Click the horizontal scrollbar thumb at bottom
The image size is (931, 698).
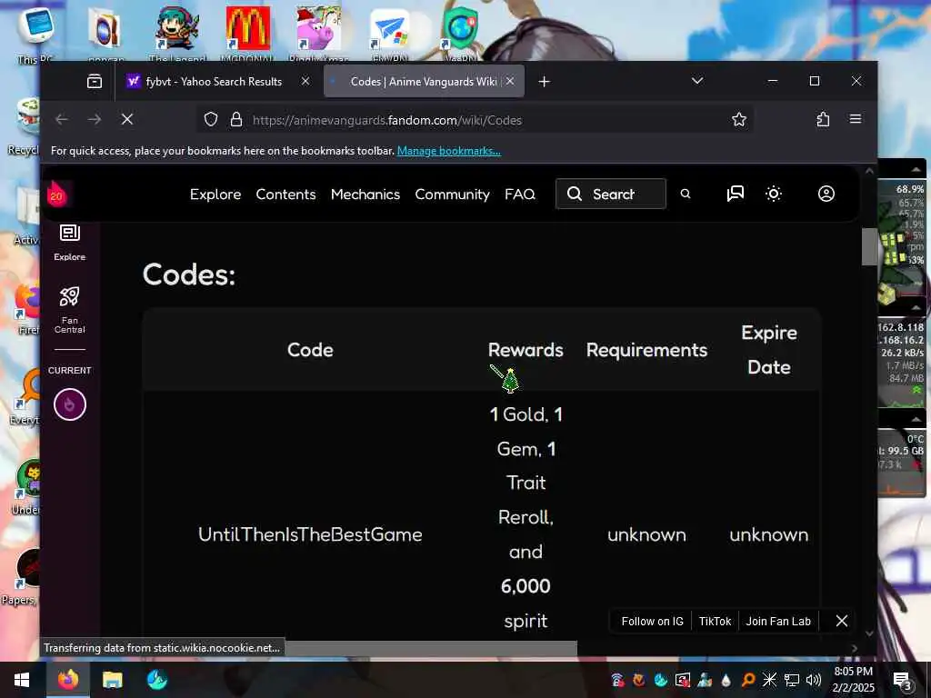(430, 648)
